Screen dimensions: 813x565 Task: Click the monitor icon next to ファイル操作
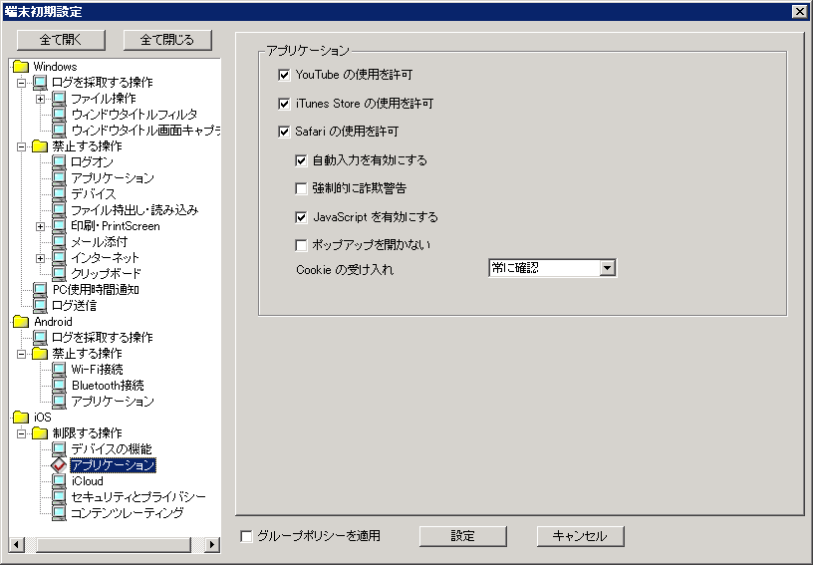[59, 99]
